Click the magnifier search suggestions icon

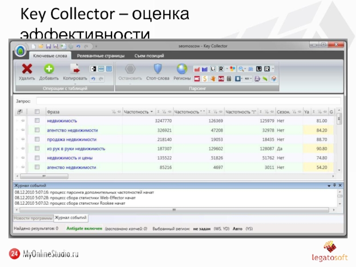click(241, 69)
